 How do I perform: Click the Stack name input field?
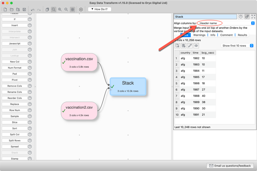pos(205,17)
